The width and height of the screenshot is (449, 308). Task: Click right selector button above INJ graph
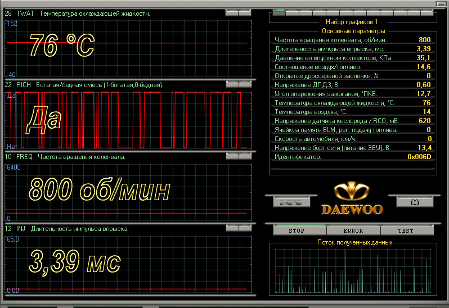pos(245,228)
